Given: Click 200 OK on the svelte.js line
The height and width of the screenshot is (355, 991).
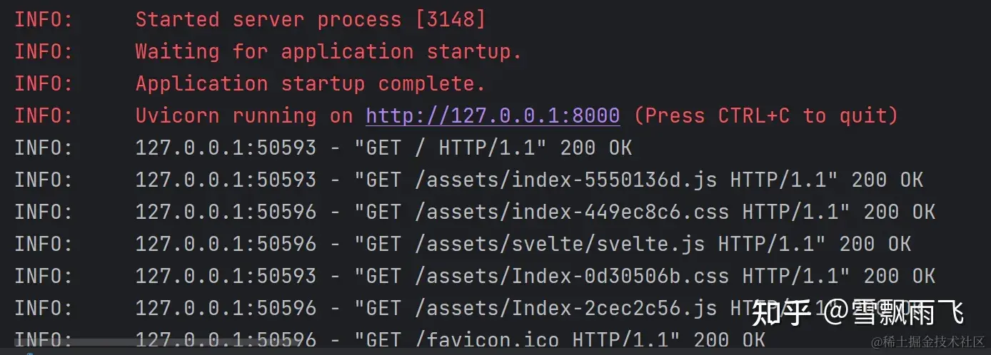Looking at the screenshot, I should pyautogui.click(x=875, y=244).
